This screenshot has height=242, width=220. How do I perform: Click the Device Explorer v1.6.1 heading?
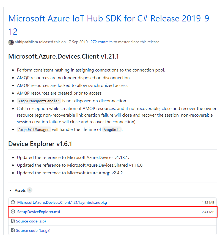(x=40, y=144)
